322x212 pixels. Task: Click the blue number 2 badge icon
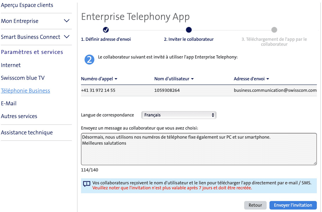point(89,60)
